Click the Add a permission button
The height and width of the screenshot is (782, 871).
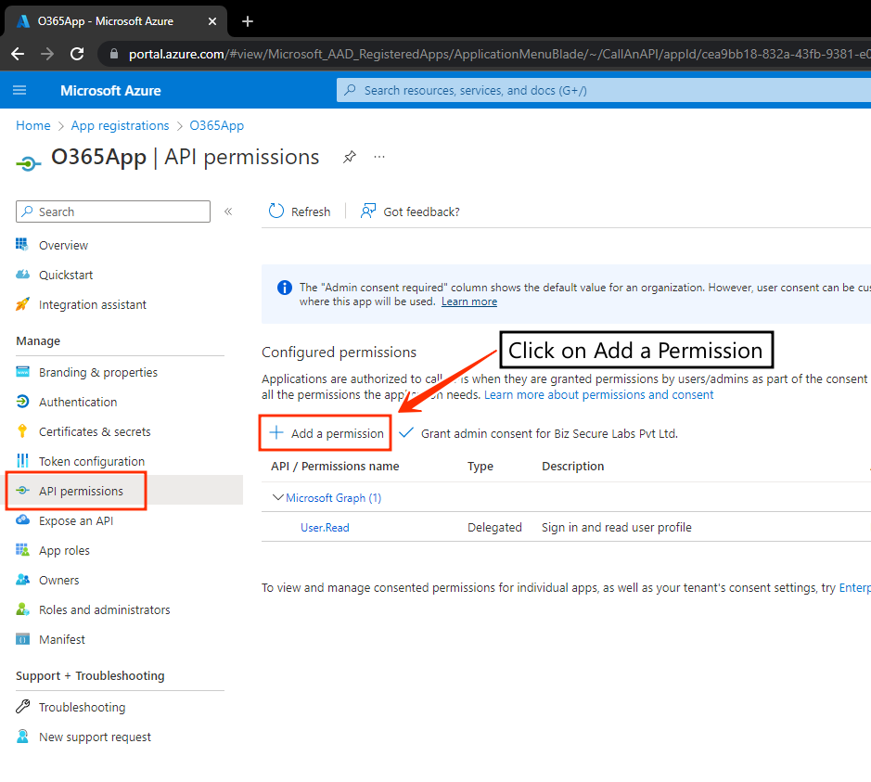pos(327,433)
